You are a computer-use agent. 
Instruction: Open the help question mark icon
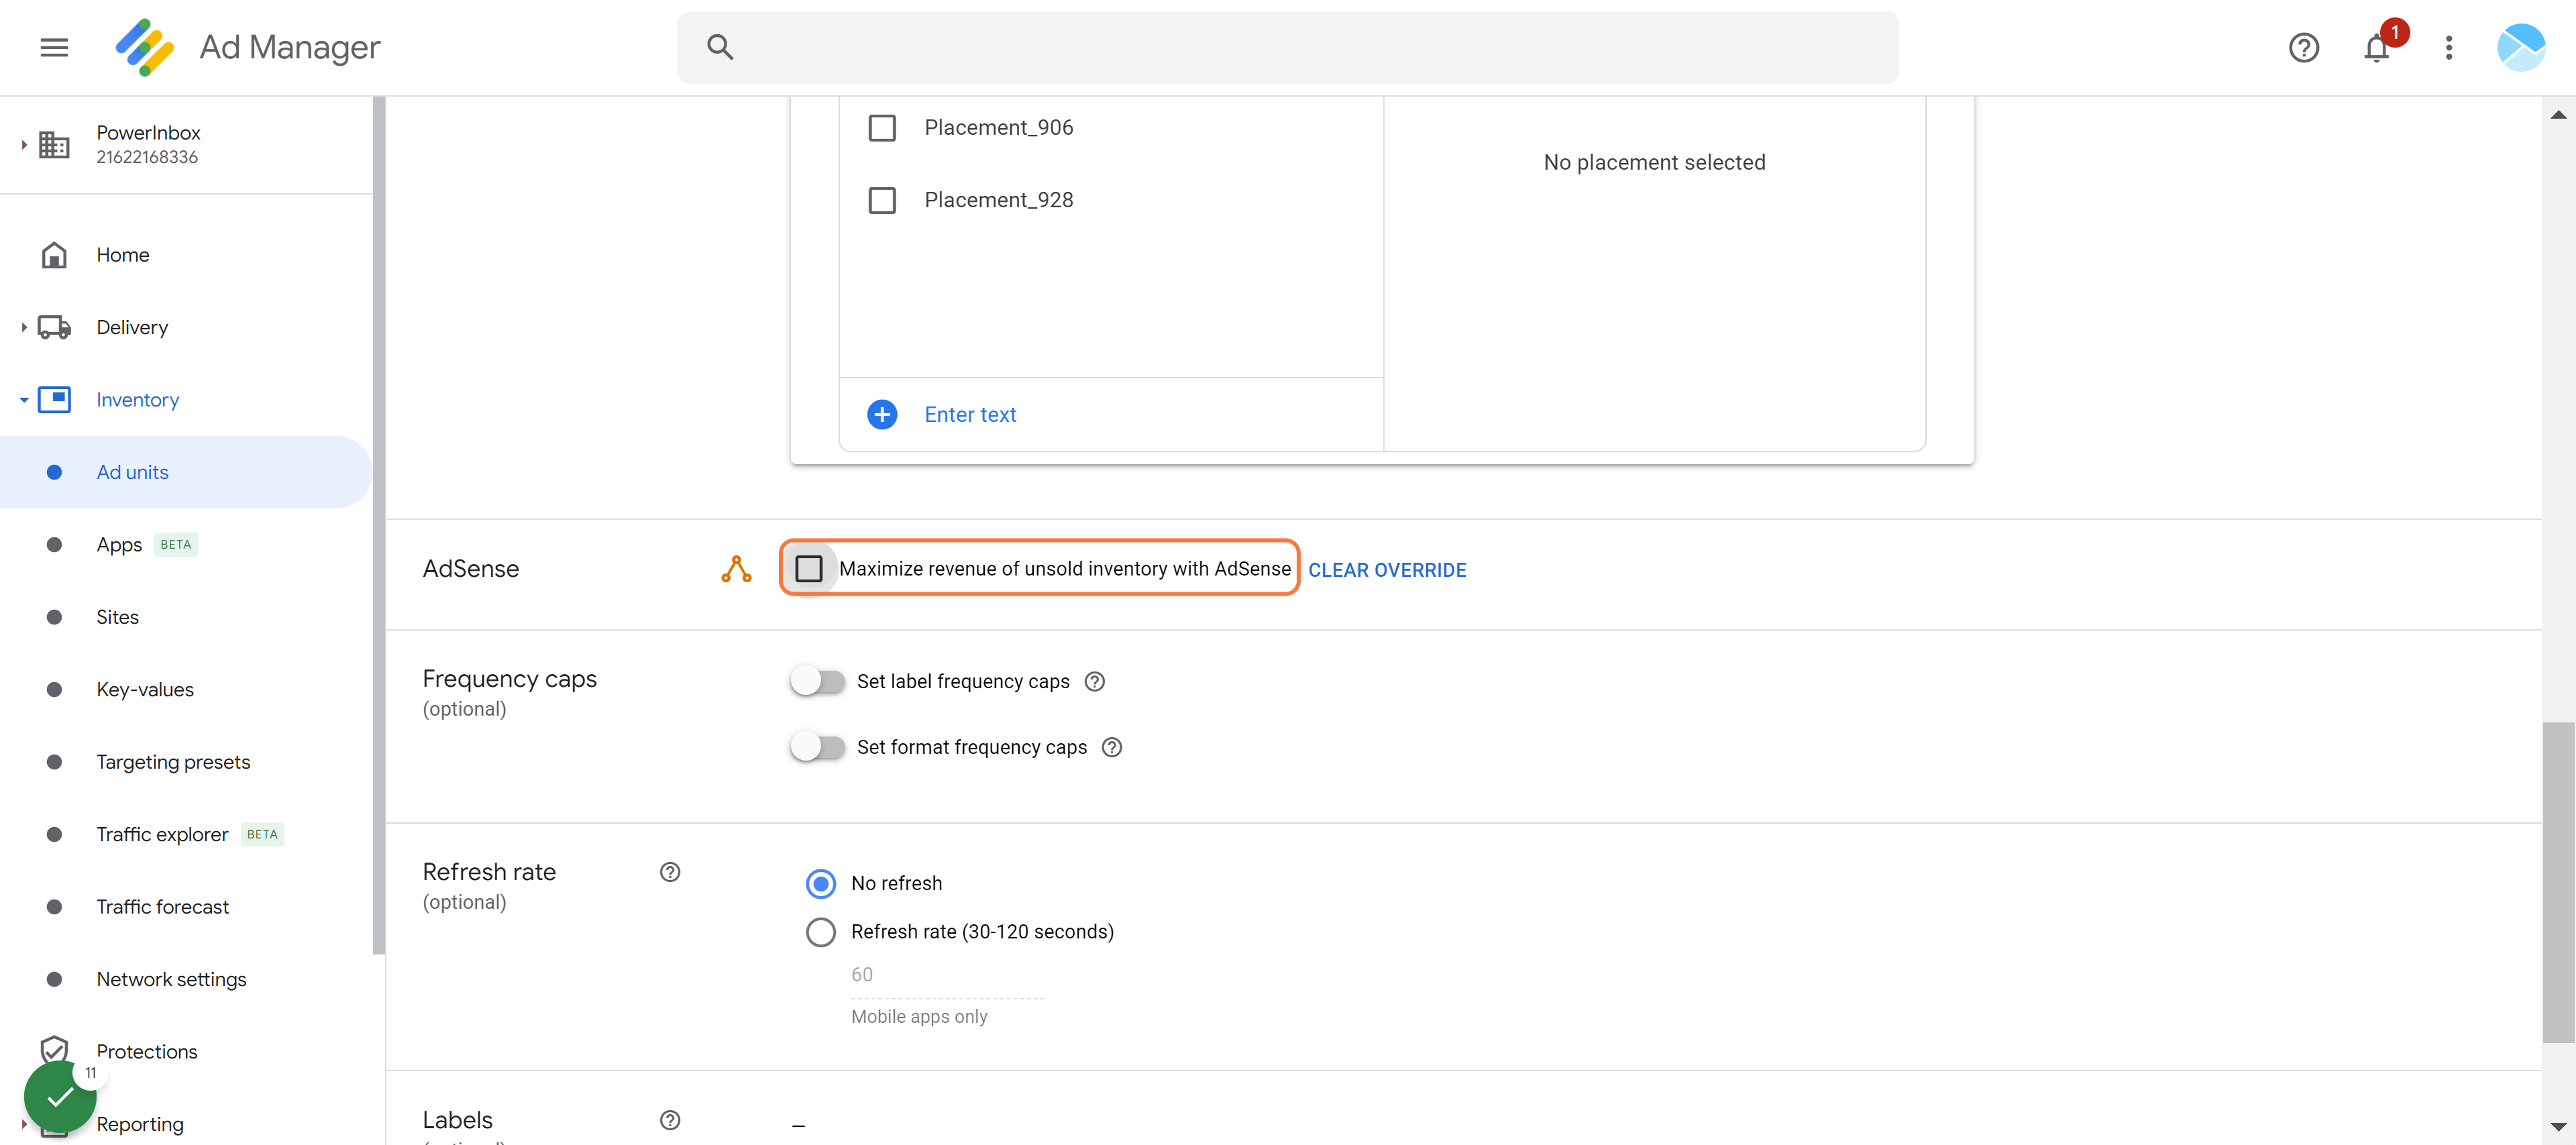point(2303,47)
